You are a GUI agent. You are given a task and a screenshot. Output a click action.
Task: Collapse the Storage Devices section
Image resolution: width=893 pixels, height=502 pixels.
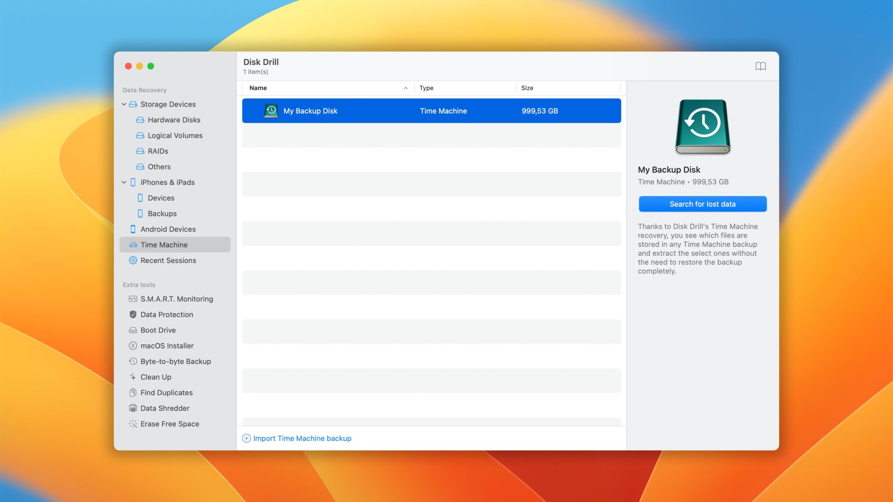(124, 104)
